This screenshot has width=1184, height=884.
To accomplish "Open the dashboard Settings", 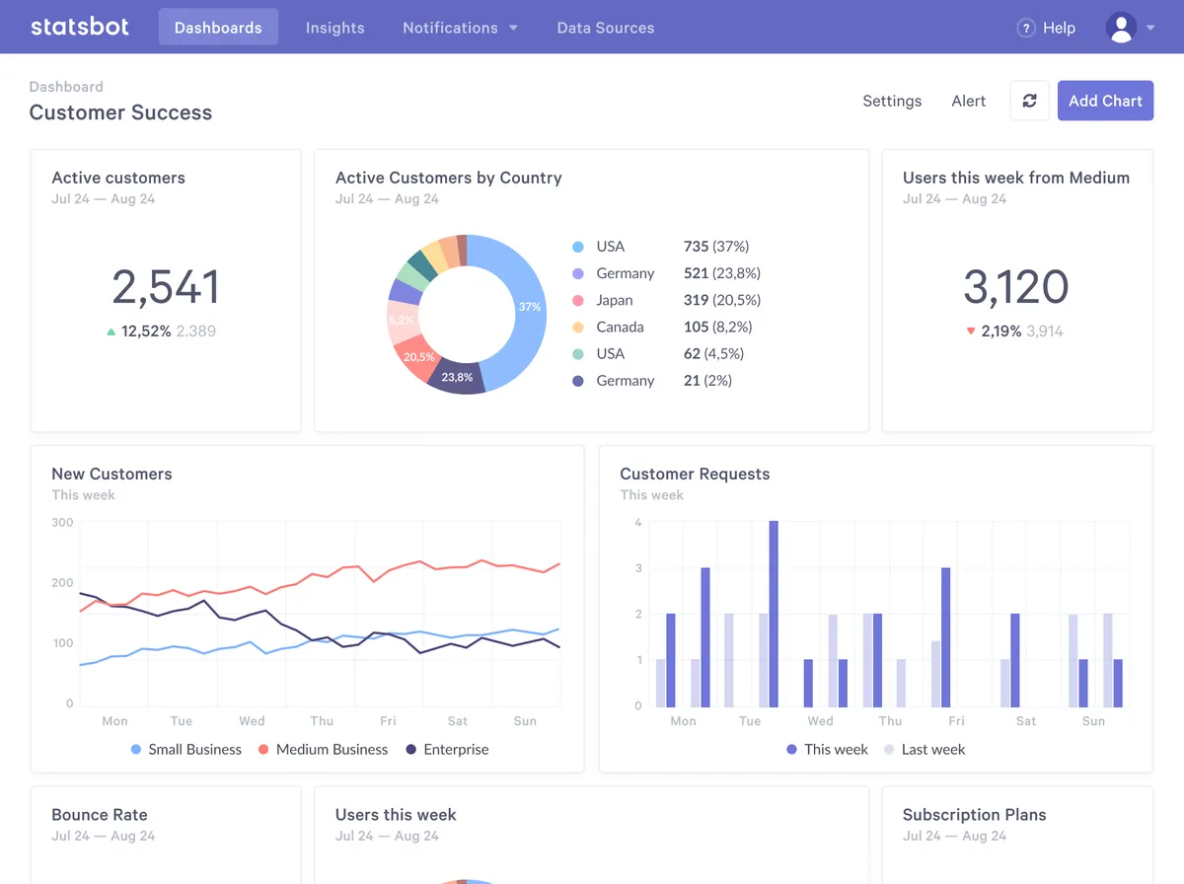I will (891, 101).
